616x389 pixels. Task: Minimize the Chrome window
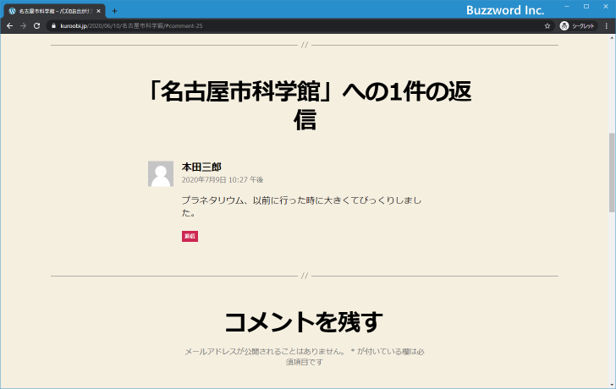pyautogui.click(x=567, y=6)
